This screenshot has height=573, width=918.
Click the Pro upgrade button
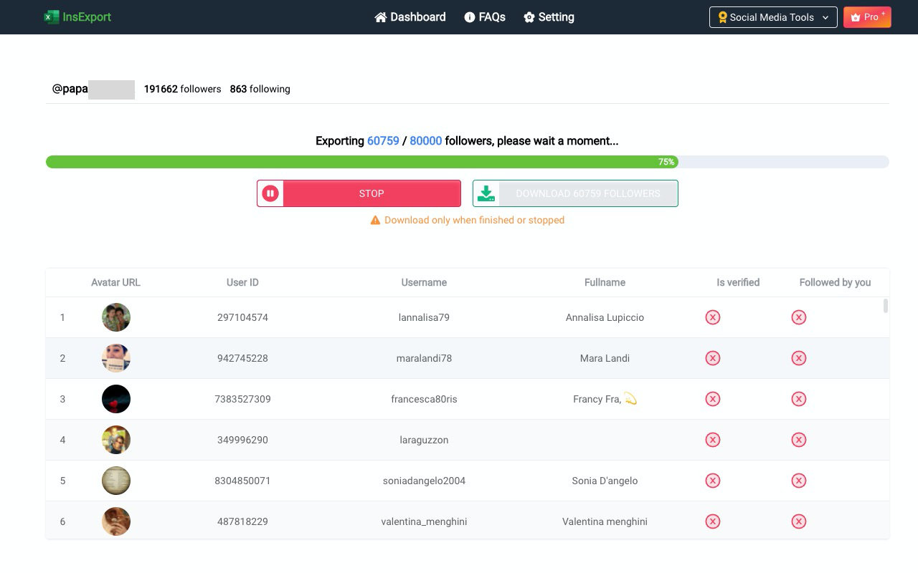[x=867, y=17]
